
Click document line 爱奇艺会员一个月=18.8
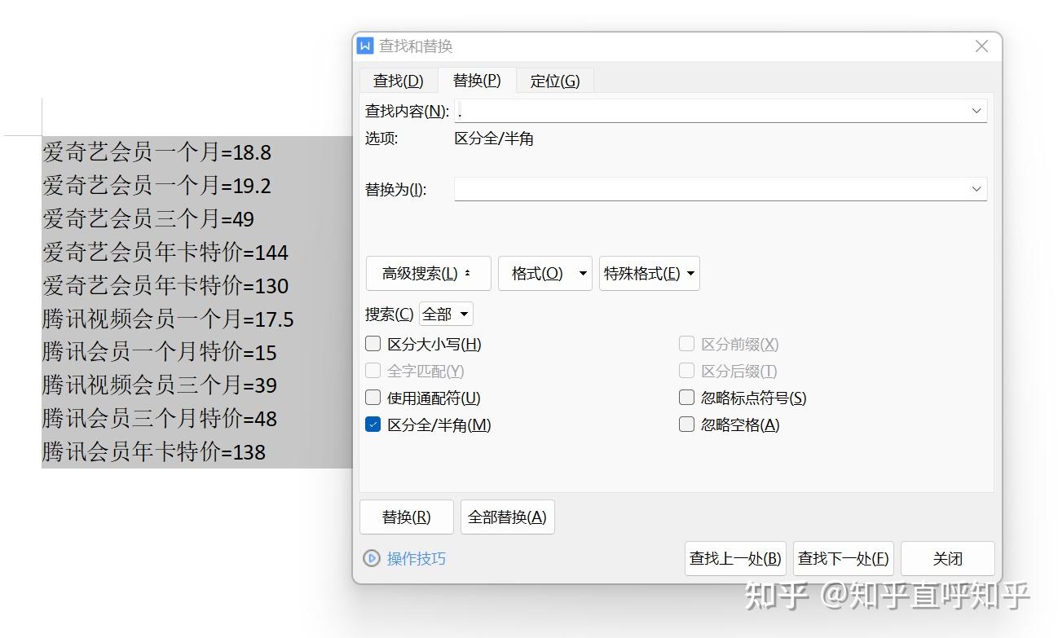pos(157,152)
